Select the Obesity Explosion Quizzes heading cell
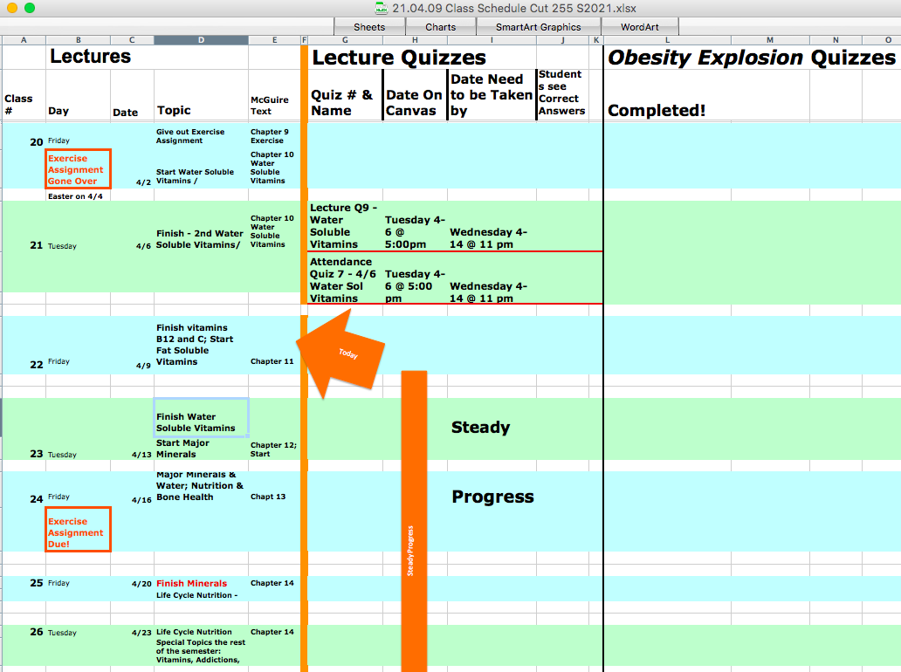 (751, 58)
